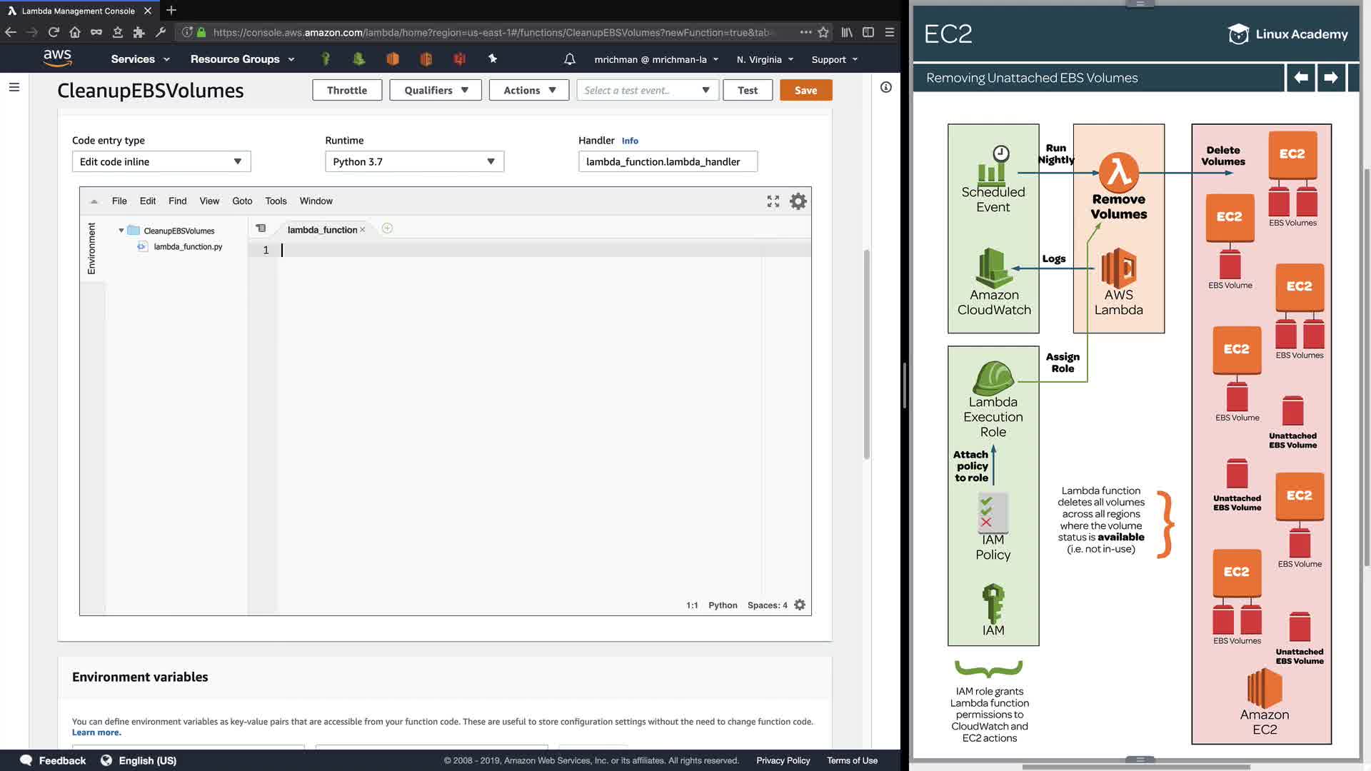The height and width of the screenshot is (771, 1371).
Task: Open the Tools menu in editor
Action: tap(276, 201)
